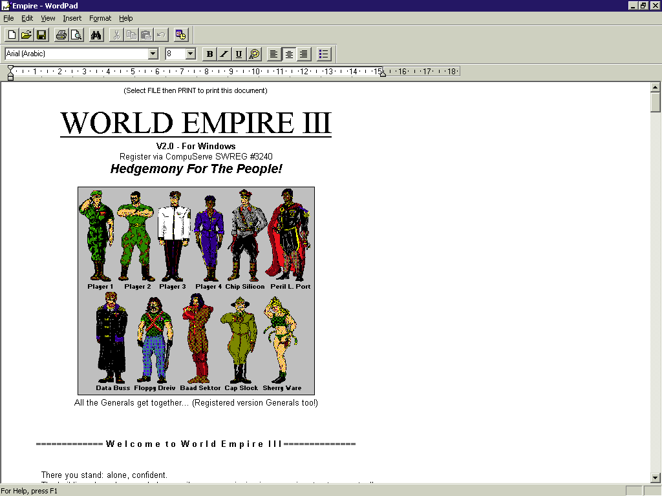Click the vertical scrollbar down arrow

[x=656, y=477]
